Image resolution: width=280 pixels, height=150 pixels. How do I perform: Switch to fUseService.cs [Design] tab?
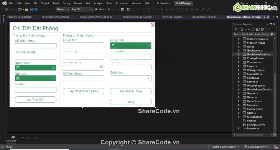click(20, 17)
